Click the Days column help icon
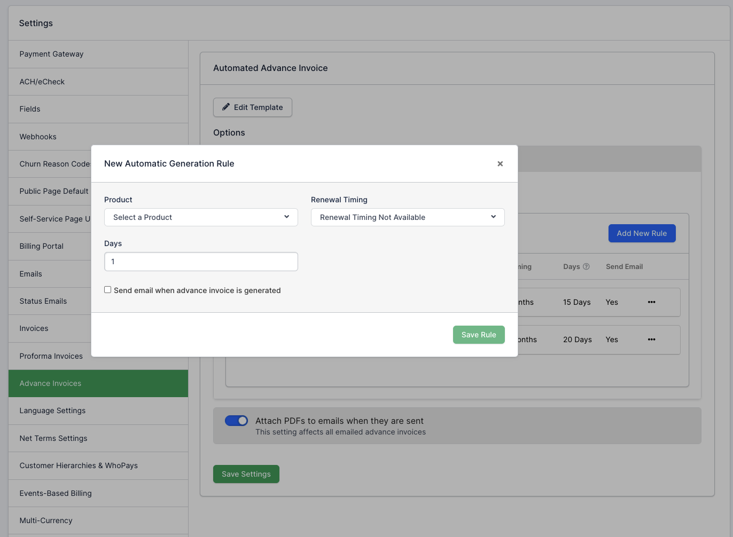The height and width of the screenshot is (537, 733). (586, 266)
